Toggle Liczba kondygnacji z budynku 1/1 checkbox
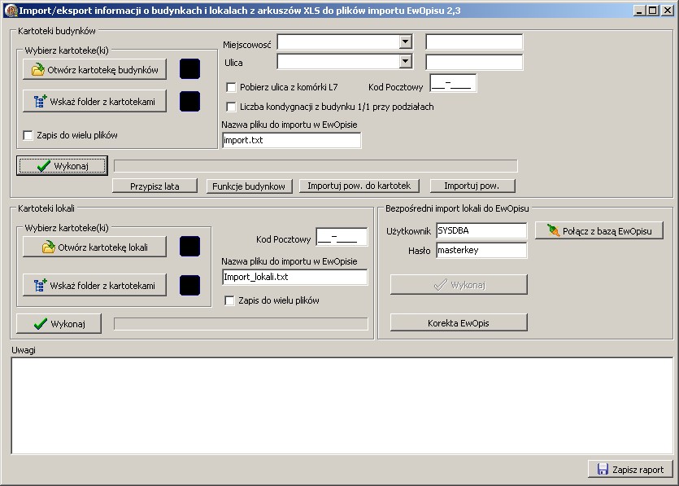Screen dimensions: 679x486 [x=231, y=107]
